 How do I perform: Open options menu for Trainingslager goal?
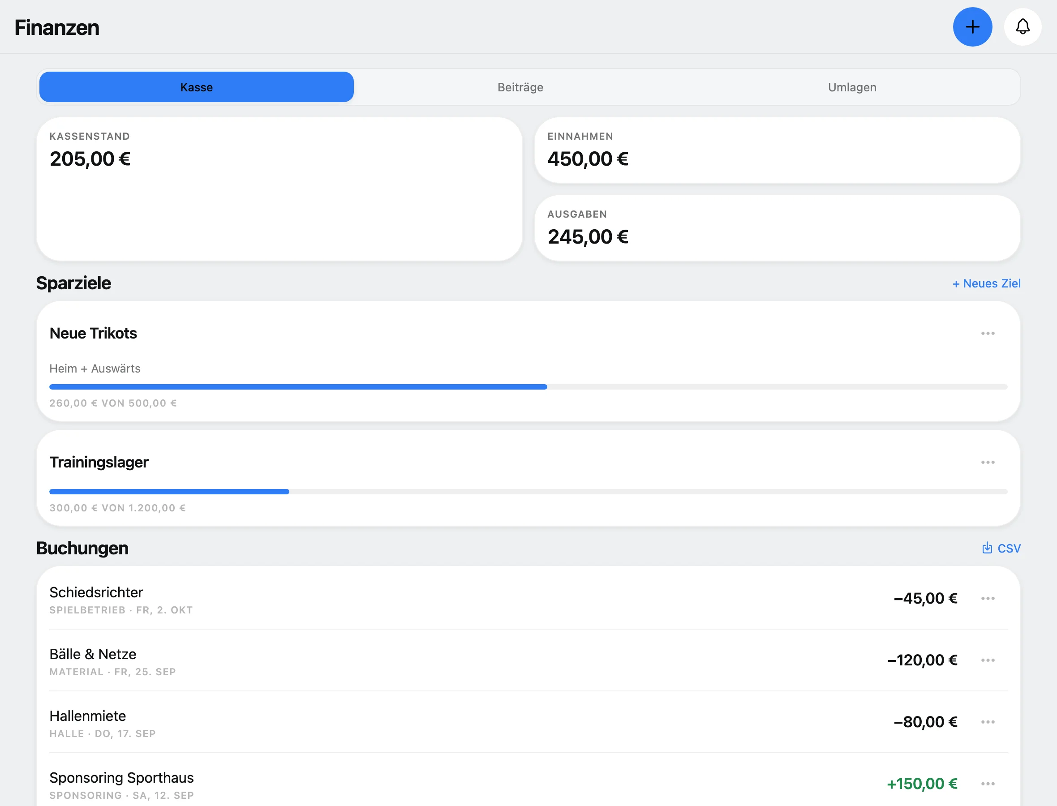988,463
